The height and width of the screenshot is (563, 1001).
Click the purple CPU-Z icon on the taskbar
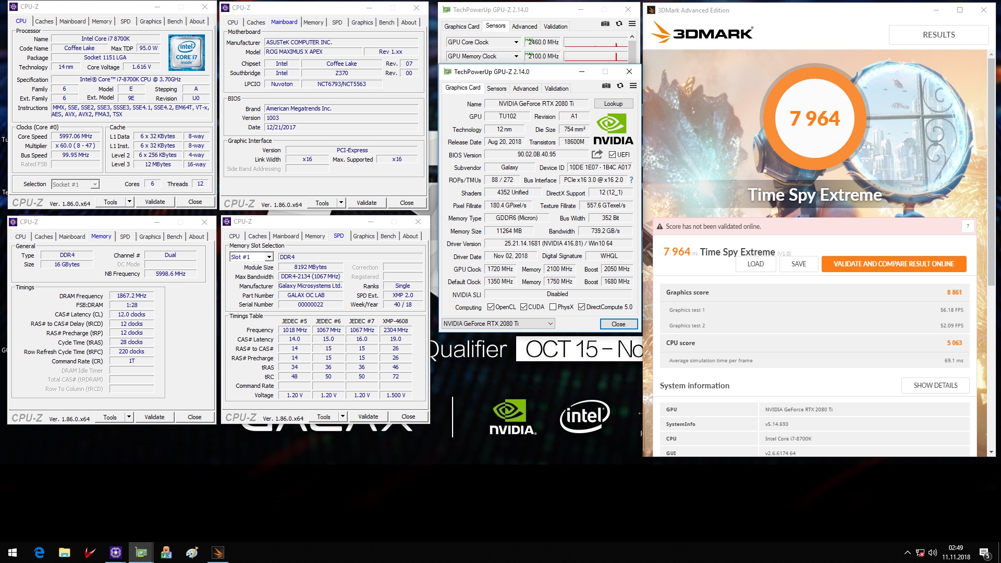tap(116, 553)
